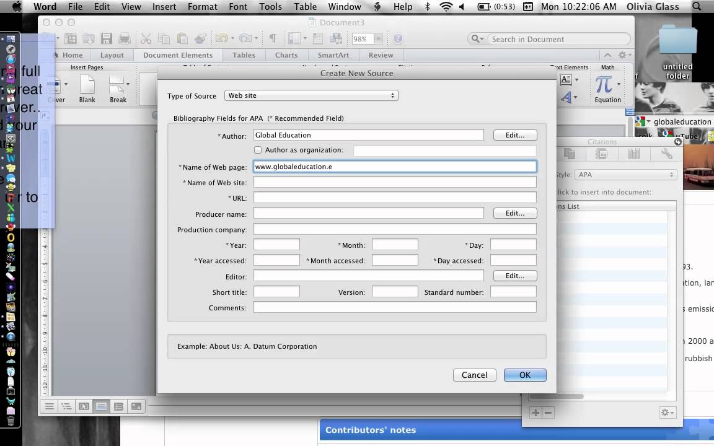Open Citations tool in toolbox (books icon)

tap(634, 154)
